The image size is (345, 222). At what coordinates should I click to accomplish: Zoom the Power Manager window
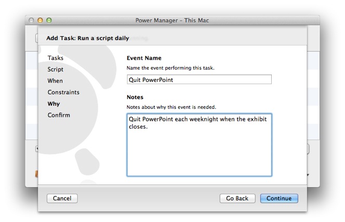(49, 20)
